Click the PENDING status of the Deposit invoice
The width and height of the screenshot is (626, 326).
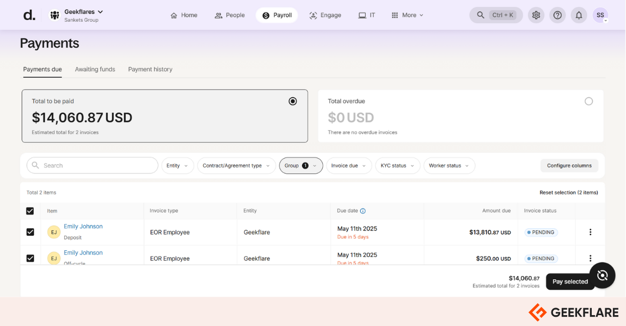[x=541, y=233]
